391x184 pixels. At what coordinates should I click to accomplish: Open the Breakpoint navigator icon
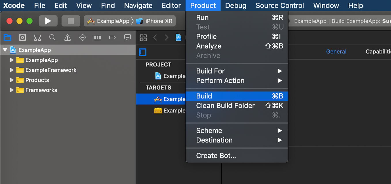click(x=112, y=37)
